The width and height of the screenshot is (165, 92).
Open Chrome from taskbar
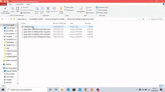click(x=86, y=90)
